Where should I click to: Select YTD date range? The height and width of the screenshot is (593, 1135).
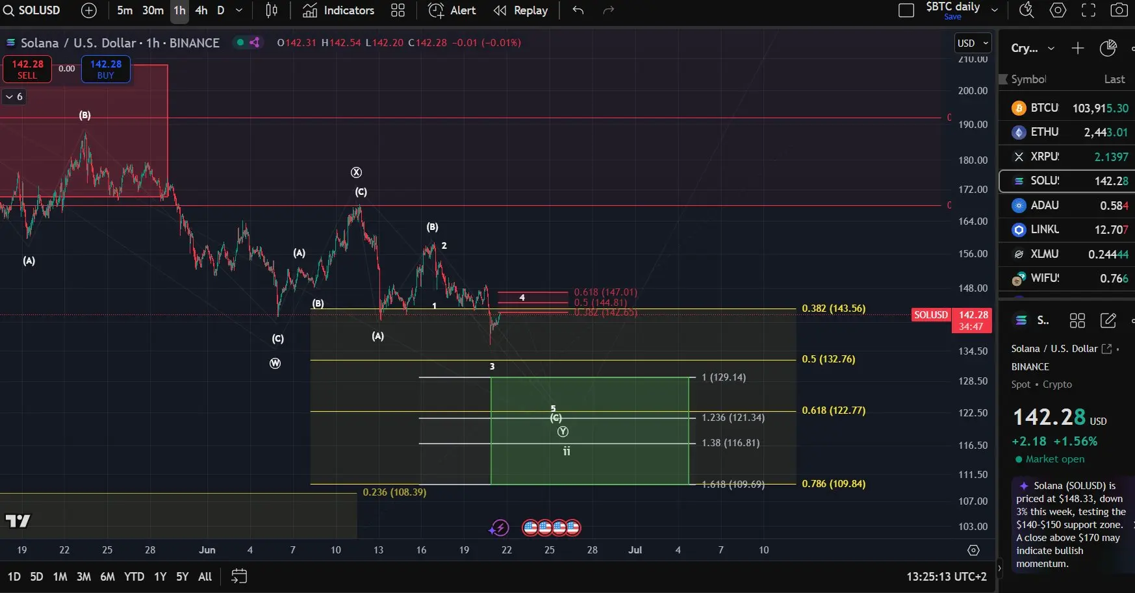[x=134, y=577]
